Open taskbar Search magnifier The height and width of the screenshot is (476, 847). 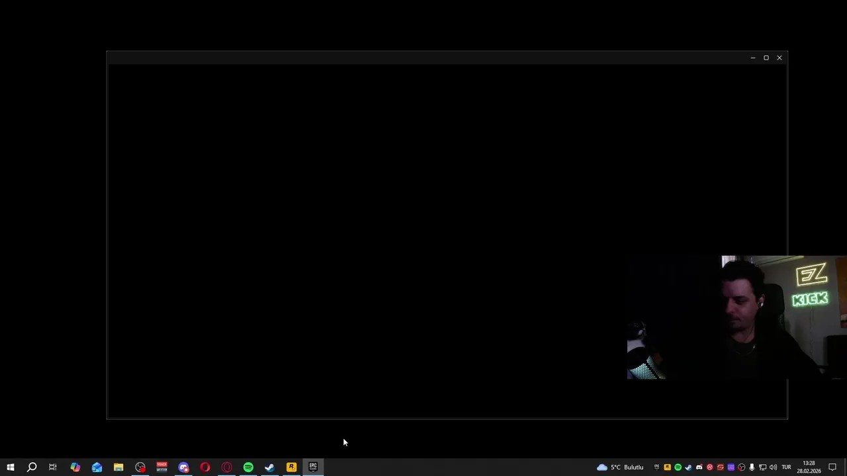[x=32, y=467]
